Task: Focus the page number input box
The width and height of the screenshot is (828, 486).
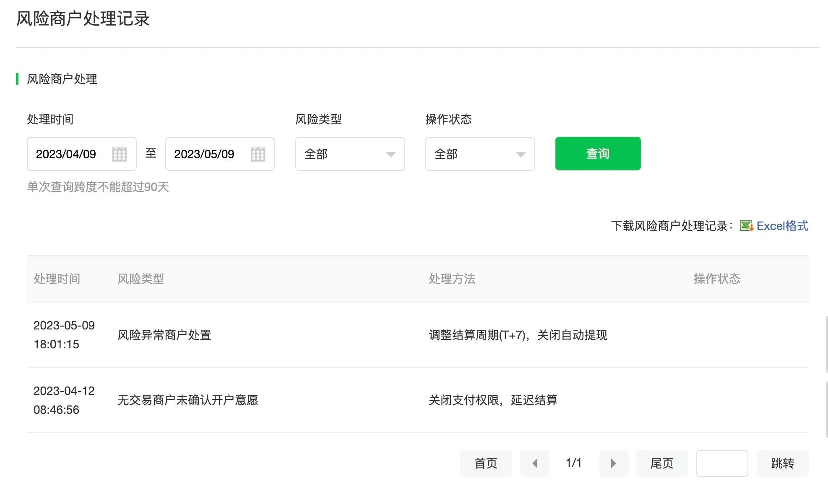Action: tap(722, 463)
